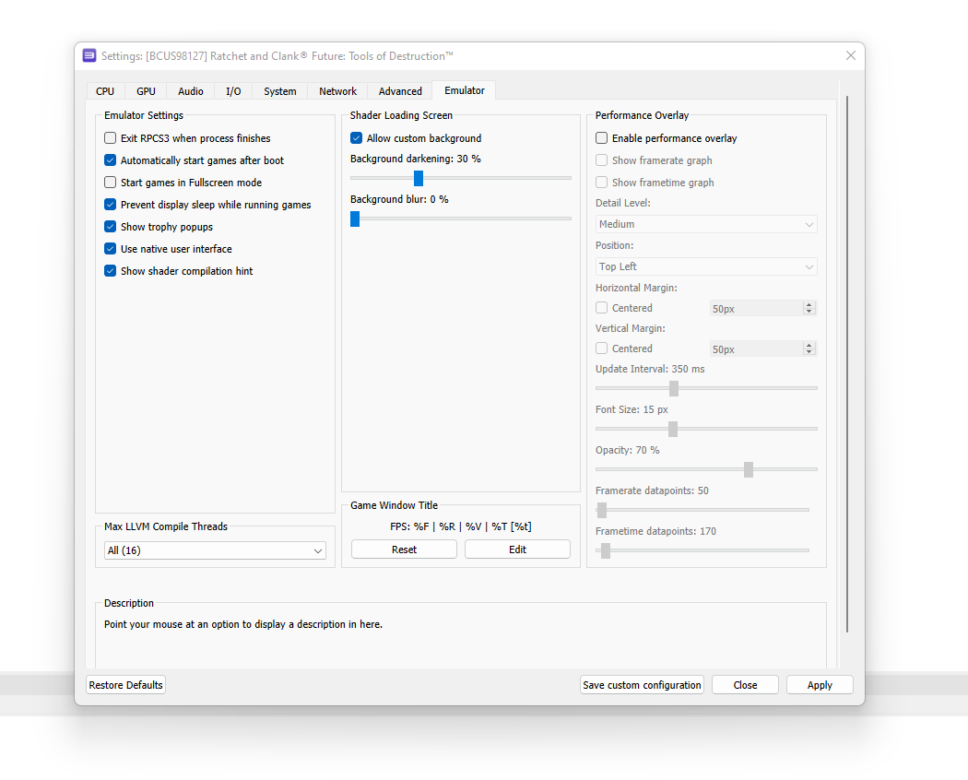This screenshot has width=968, height=780.
Task: Increase the Horizontal Margin spinbox value
Action: [809, 303]
